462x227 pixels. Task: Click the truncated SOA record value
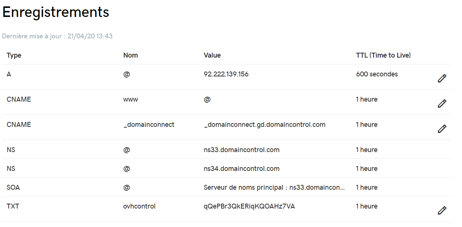[274, 187]
